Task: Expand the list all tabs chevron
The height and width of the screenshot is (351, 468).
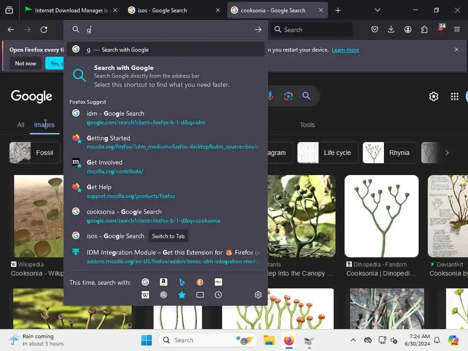Action: tap(377, 10)
